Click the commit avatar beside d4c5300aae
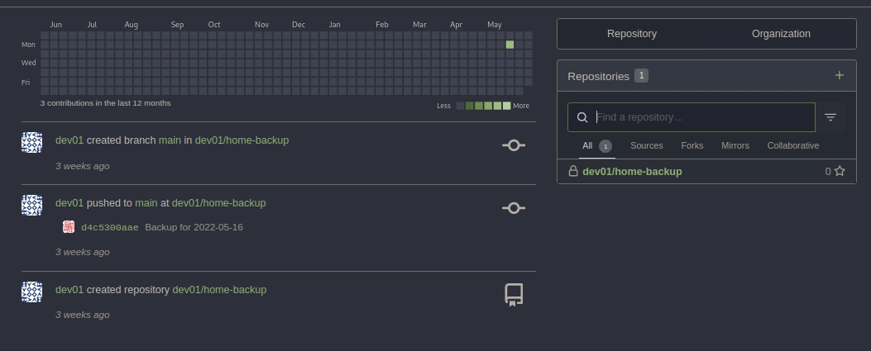This screenshot has height=351, width=871. (69, 227)
